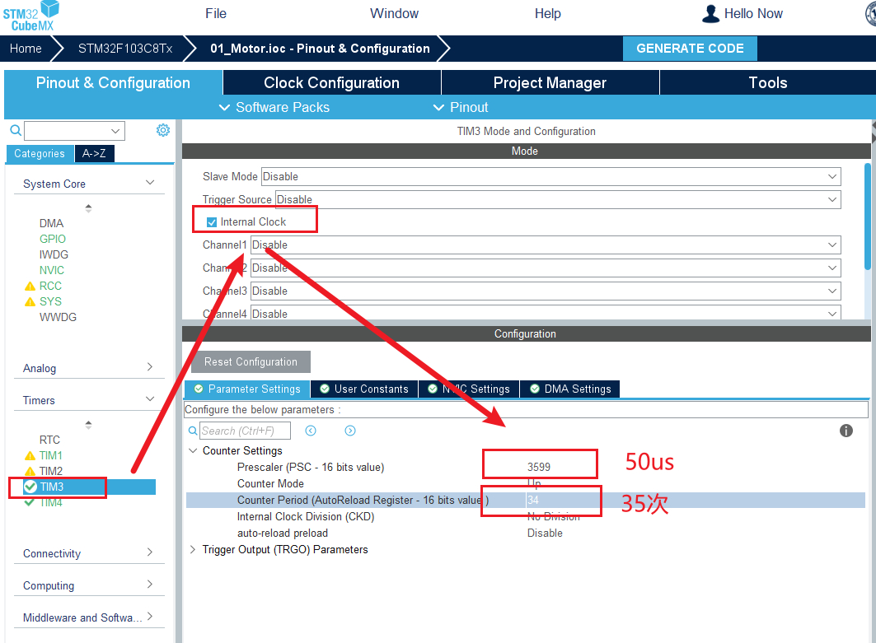This screenshot has width=876, height=643.
Task: Click the STM32CubeMX logo
Action: pyautogui.click(x=31, y=15)
